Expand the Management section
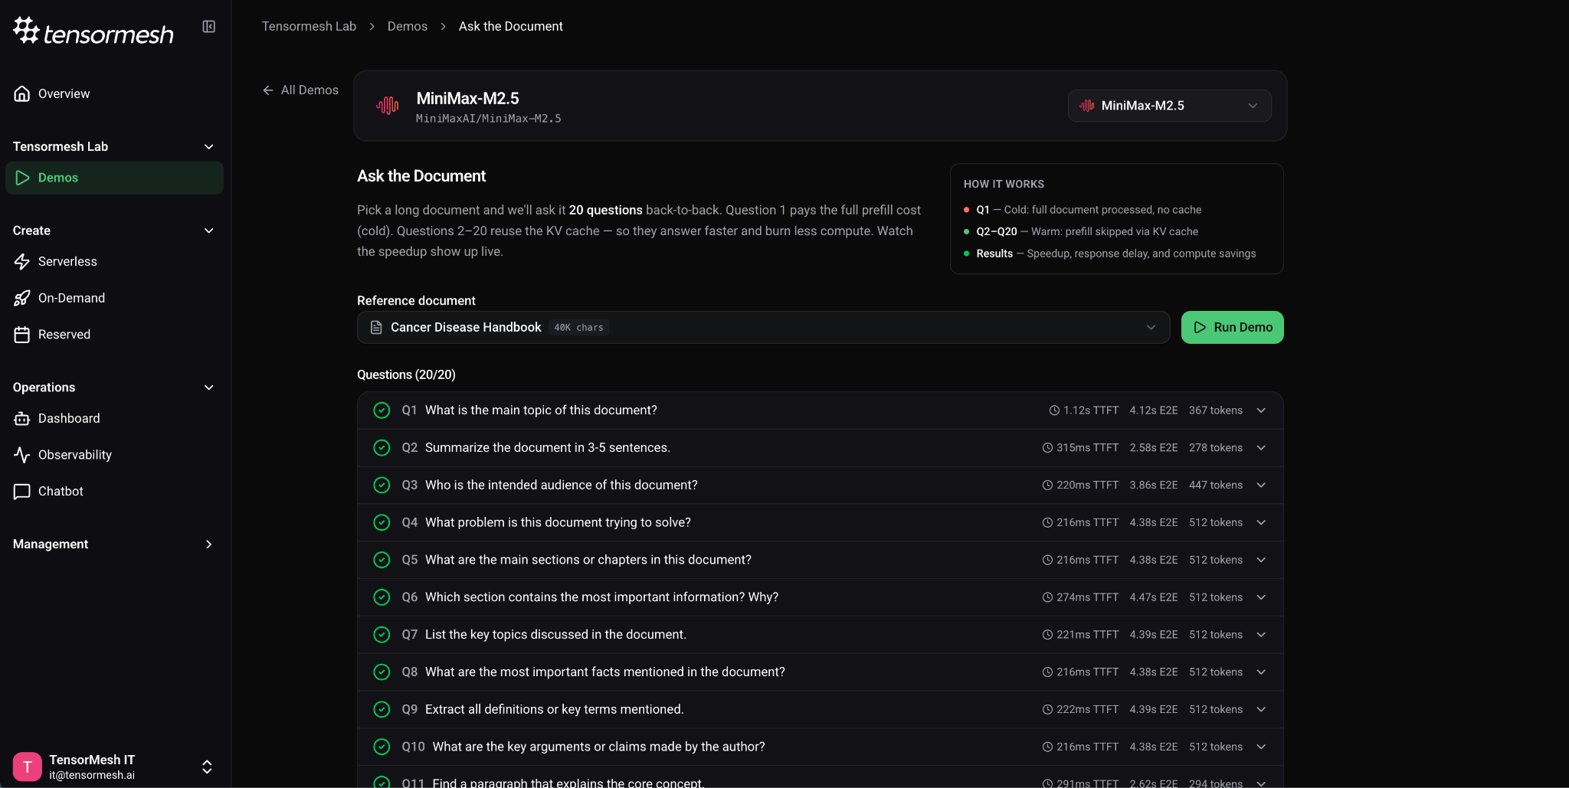 pos(208,544)
